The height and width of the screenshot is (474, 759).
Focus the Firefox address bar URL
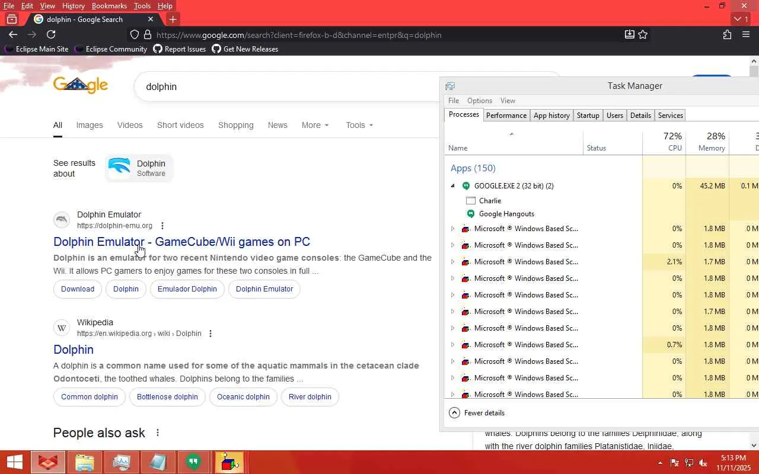(x=299, y=35)
